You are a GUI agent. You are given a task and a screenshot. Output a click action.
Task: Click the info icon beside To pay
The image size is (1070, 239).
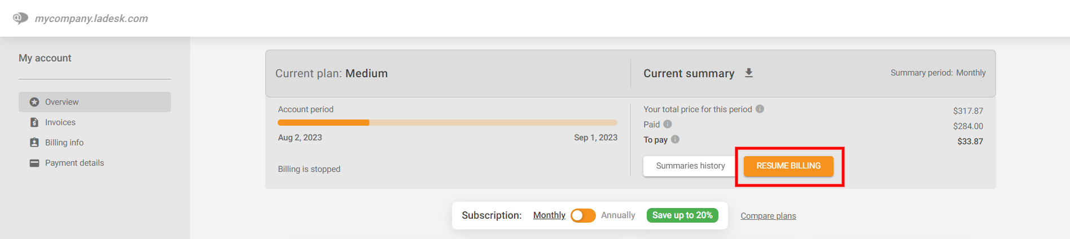click(x=676, y=139)
